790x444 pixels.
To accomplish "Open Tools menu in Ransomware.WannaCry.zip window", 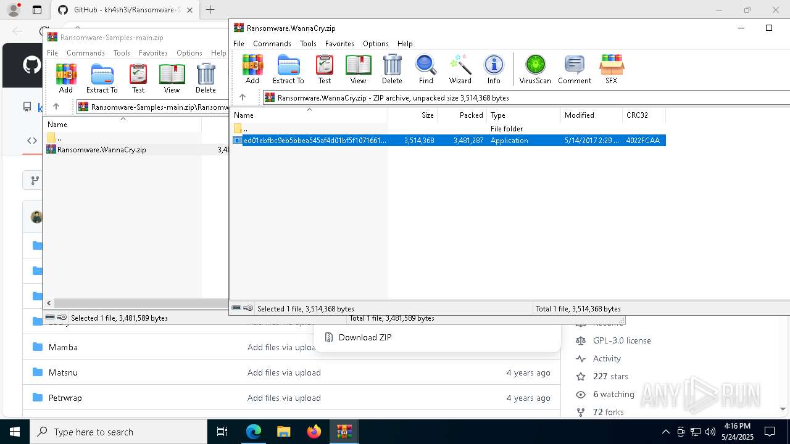I will point(308,44).
